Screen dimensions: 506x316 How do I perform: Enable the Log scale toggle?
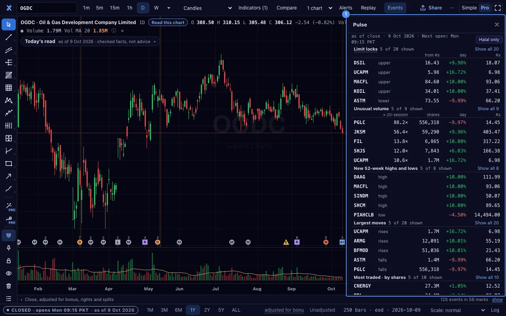495,310
